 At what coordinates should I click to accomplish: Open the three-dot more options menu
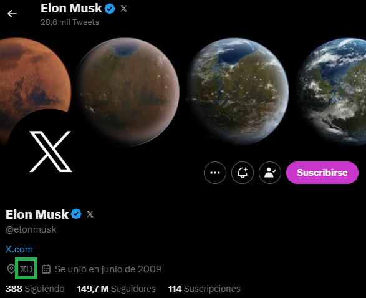pyautogui.click(x=215, y=173)
